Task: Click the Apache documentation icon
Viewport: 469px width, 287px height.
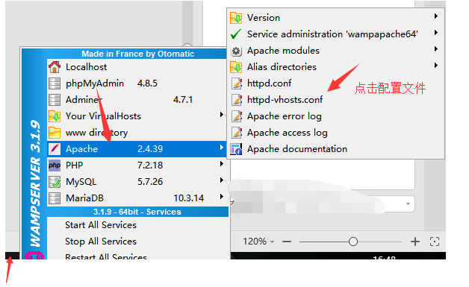Action: coord(236,149)
